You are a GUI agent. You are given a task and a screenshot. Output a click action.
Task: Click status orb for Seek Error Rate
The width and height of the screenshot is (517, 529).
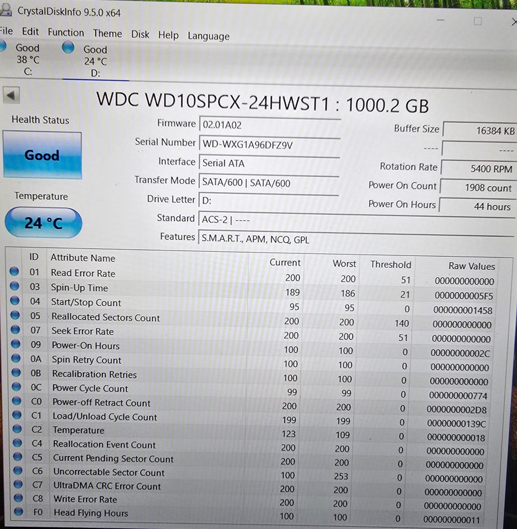(15, 329)
